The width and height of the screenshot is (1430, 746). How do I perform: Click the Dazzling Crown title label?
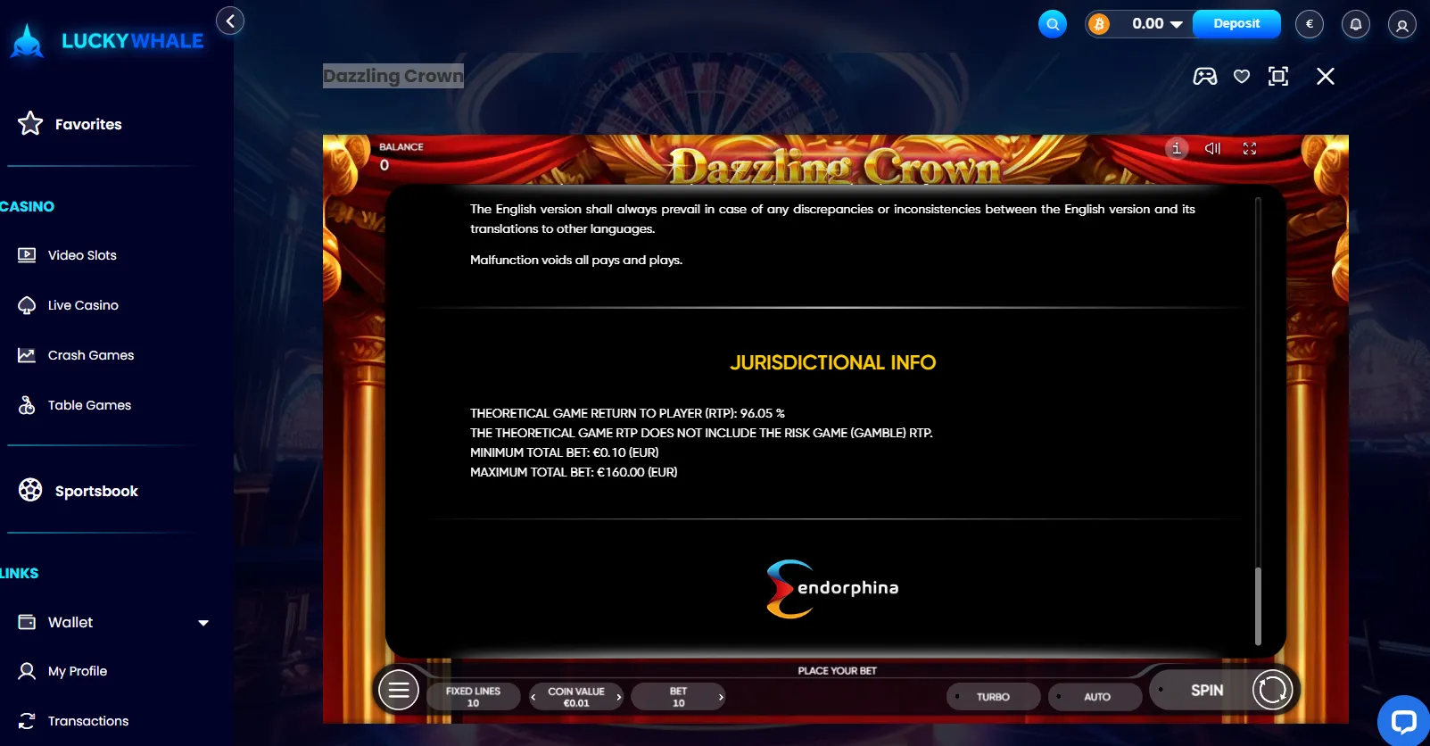click(x=393, y=76)
